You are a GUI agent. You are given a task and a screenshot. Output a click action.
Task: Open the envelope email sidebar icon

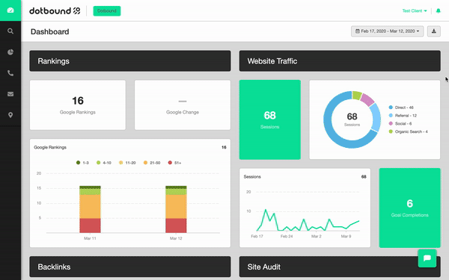[10, 94]
